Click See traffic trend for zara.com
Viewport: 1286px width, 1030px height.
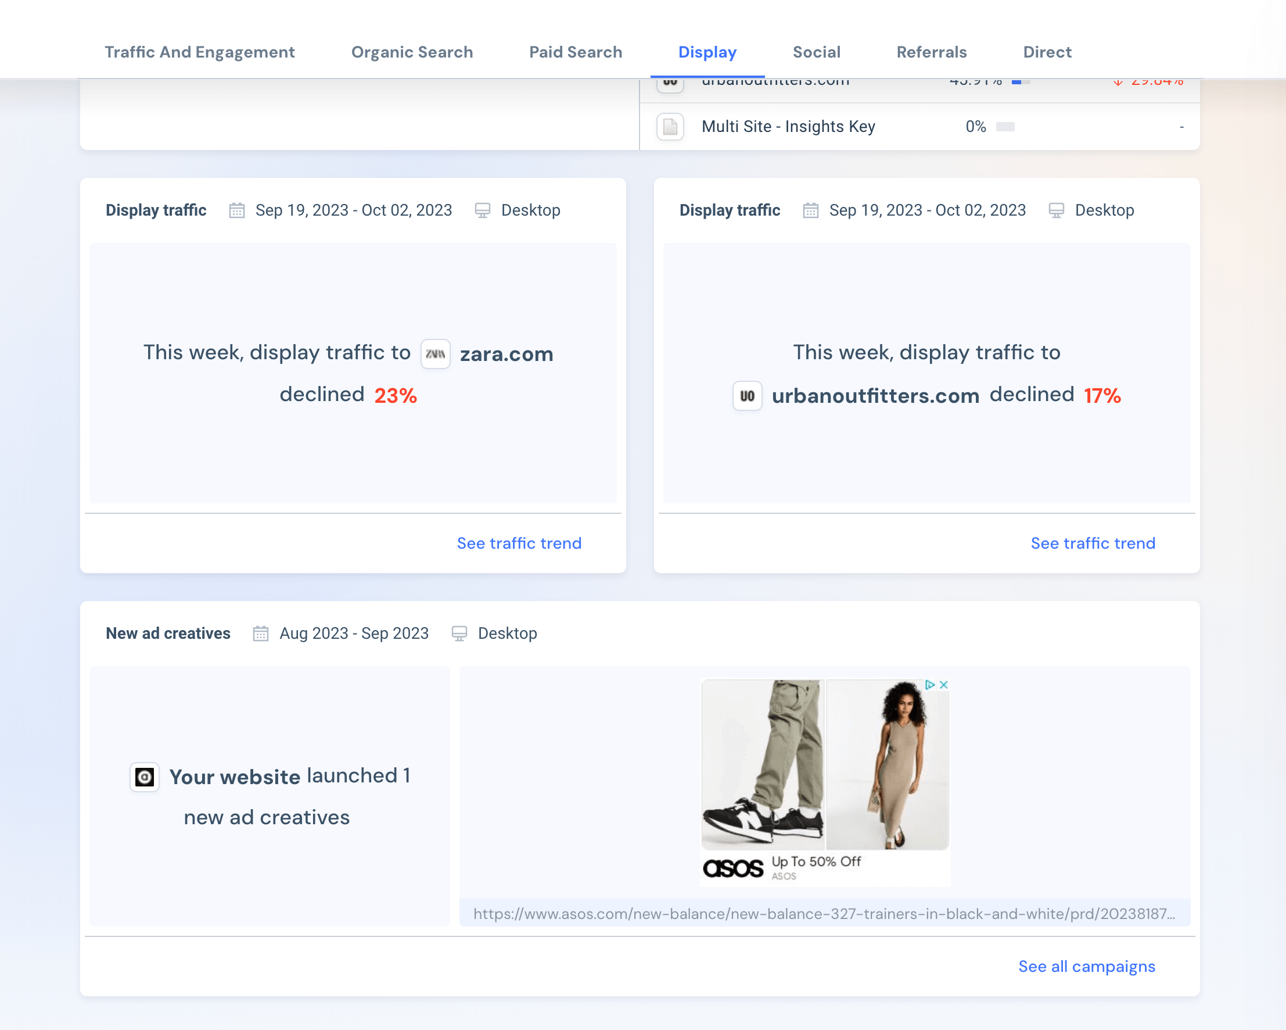click(519, 543)
